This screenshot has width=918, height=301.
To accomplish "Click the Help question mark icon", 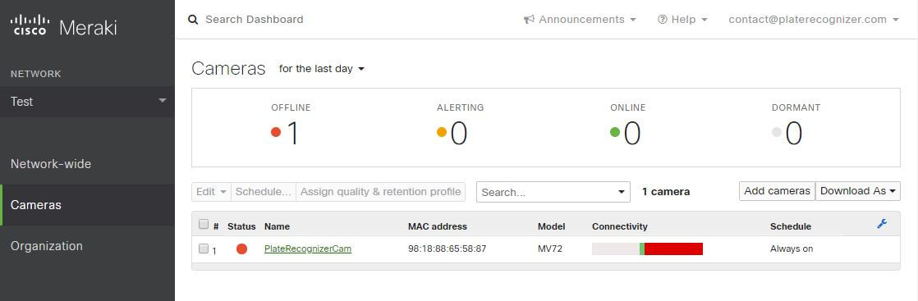I will point(662,20).
